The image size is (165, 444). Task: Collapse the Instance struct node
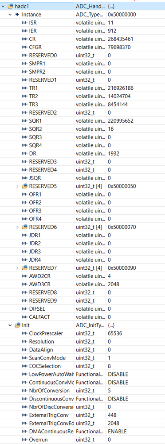coord(11,14)
